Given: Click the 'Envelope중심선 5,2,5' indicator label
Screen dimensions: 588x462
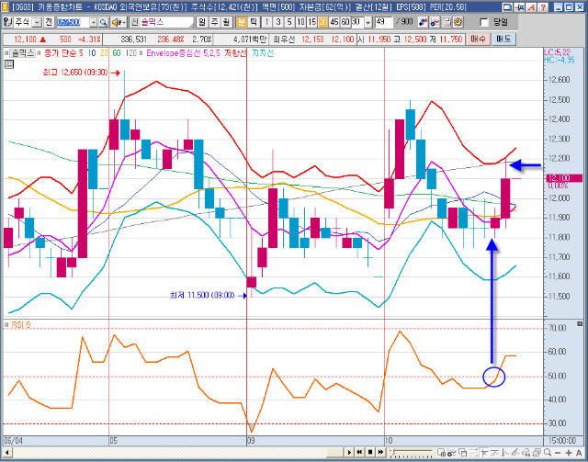Looking at the screenshot, I should (184, 53).
